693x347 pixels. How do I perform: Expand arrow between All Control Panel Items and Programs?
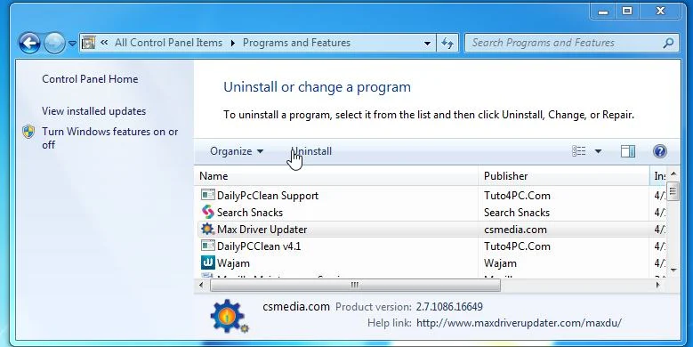point(232,44)
